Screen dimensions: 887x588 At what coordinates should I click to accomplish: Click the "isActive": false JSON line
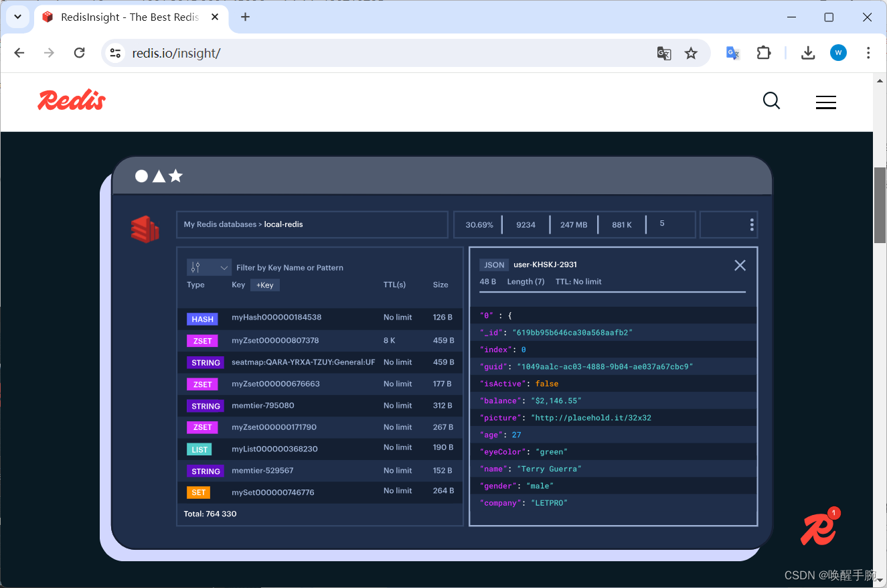613,384
